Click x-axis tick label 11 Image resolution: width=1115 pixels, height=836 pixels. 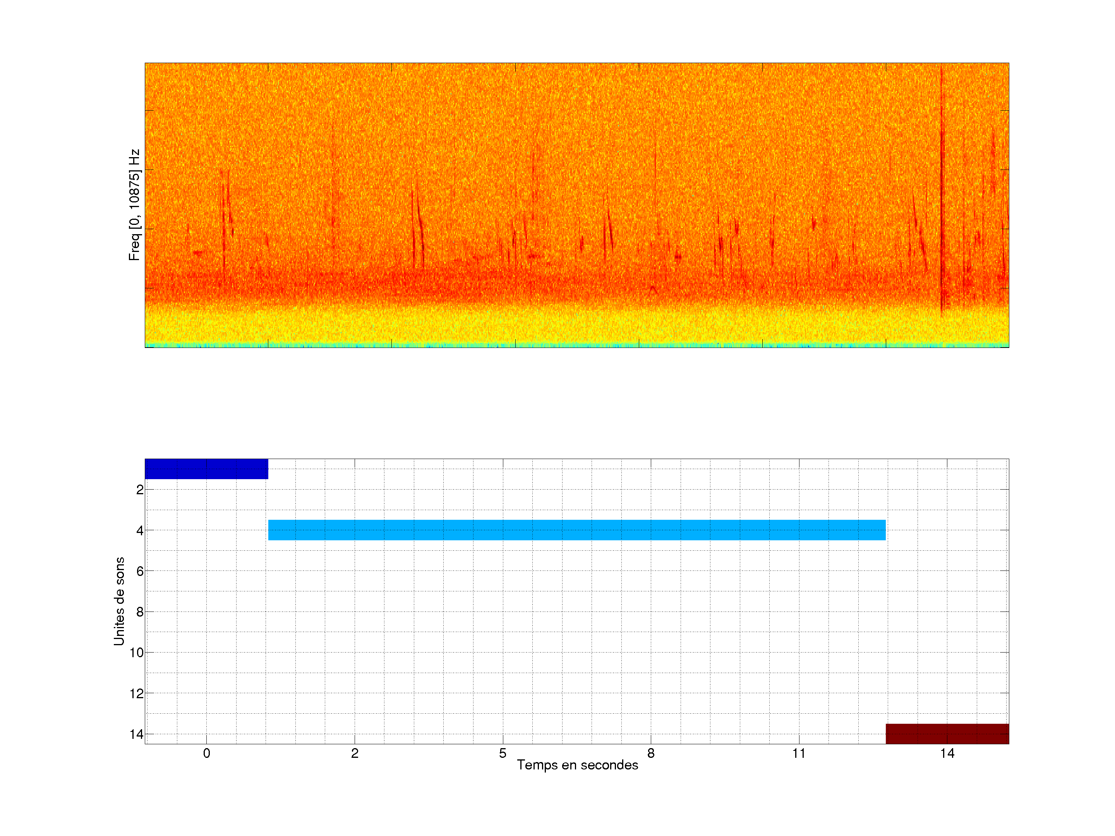(798, 753)
